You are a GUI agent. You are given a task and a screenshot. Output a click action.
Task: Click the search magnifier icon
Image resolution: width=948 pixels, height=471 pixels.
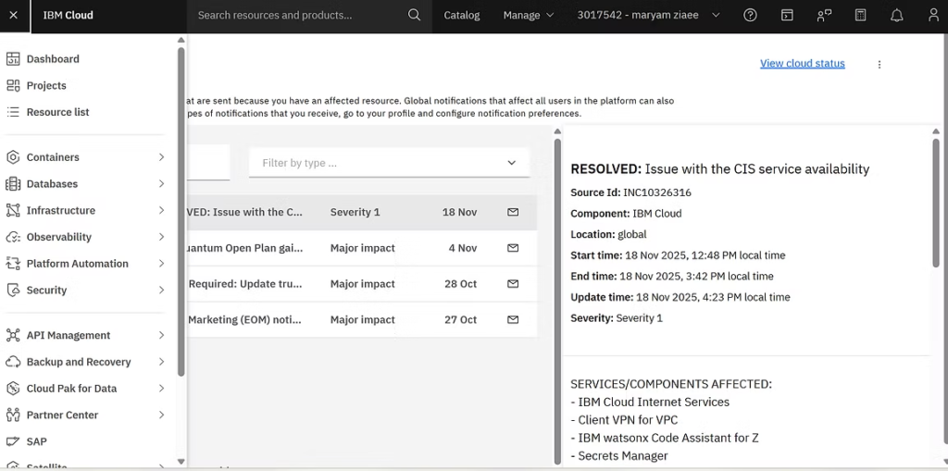[414, 15]
